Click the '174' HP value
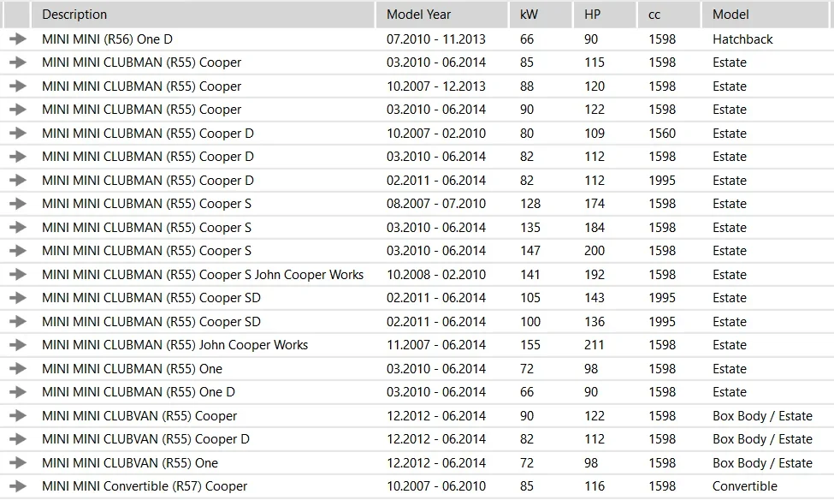 [594, 204]
